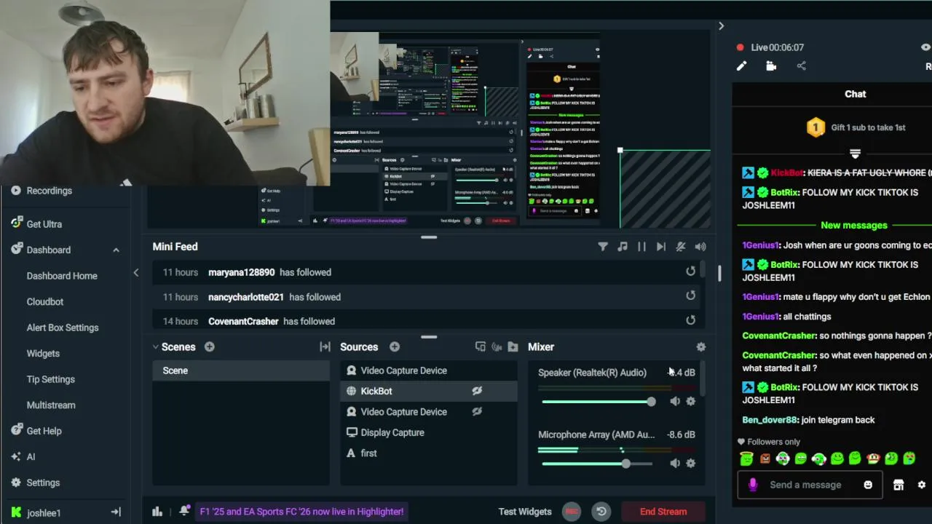Replay alert for CovenantCrasher follow
Screen dimensions: 932x524
coord(690,320)
